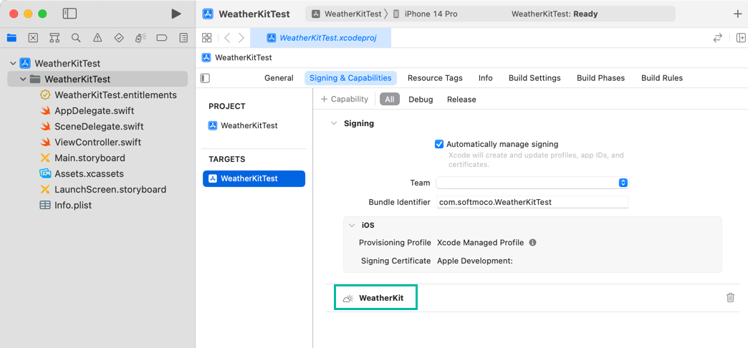Viewport: 748px width, 348px height.
Task: Open the Find navigator magnifier icon
Action: pos(76,38)
